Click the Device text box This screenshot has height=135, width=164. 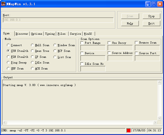(x=93, y=58)
